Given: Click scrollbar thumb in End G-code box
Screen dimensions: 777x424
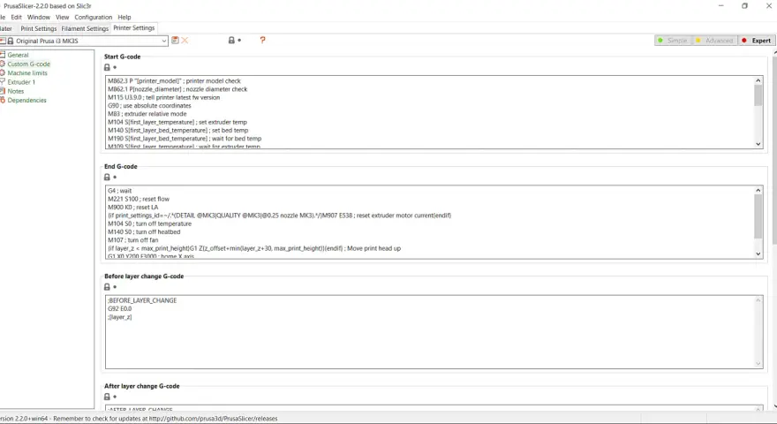Looking at the screenshot, I should click(758, 216).
